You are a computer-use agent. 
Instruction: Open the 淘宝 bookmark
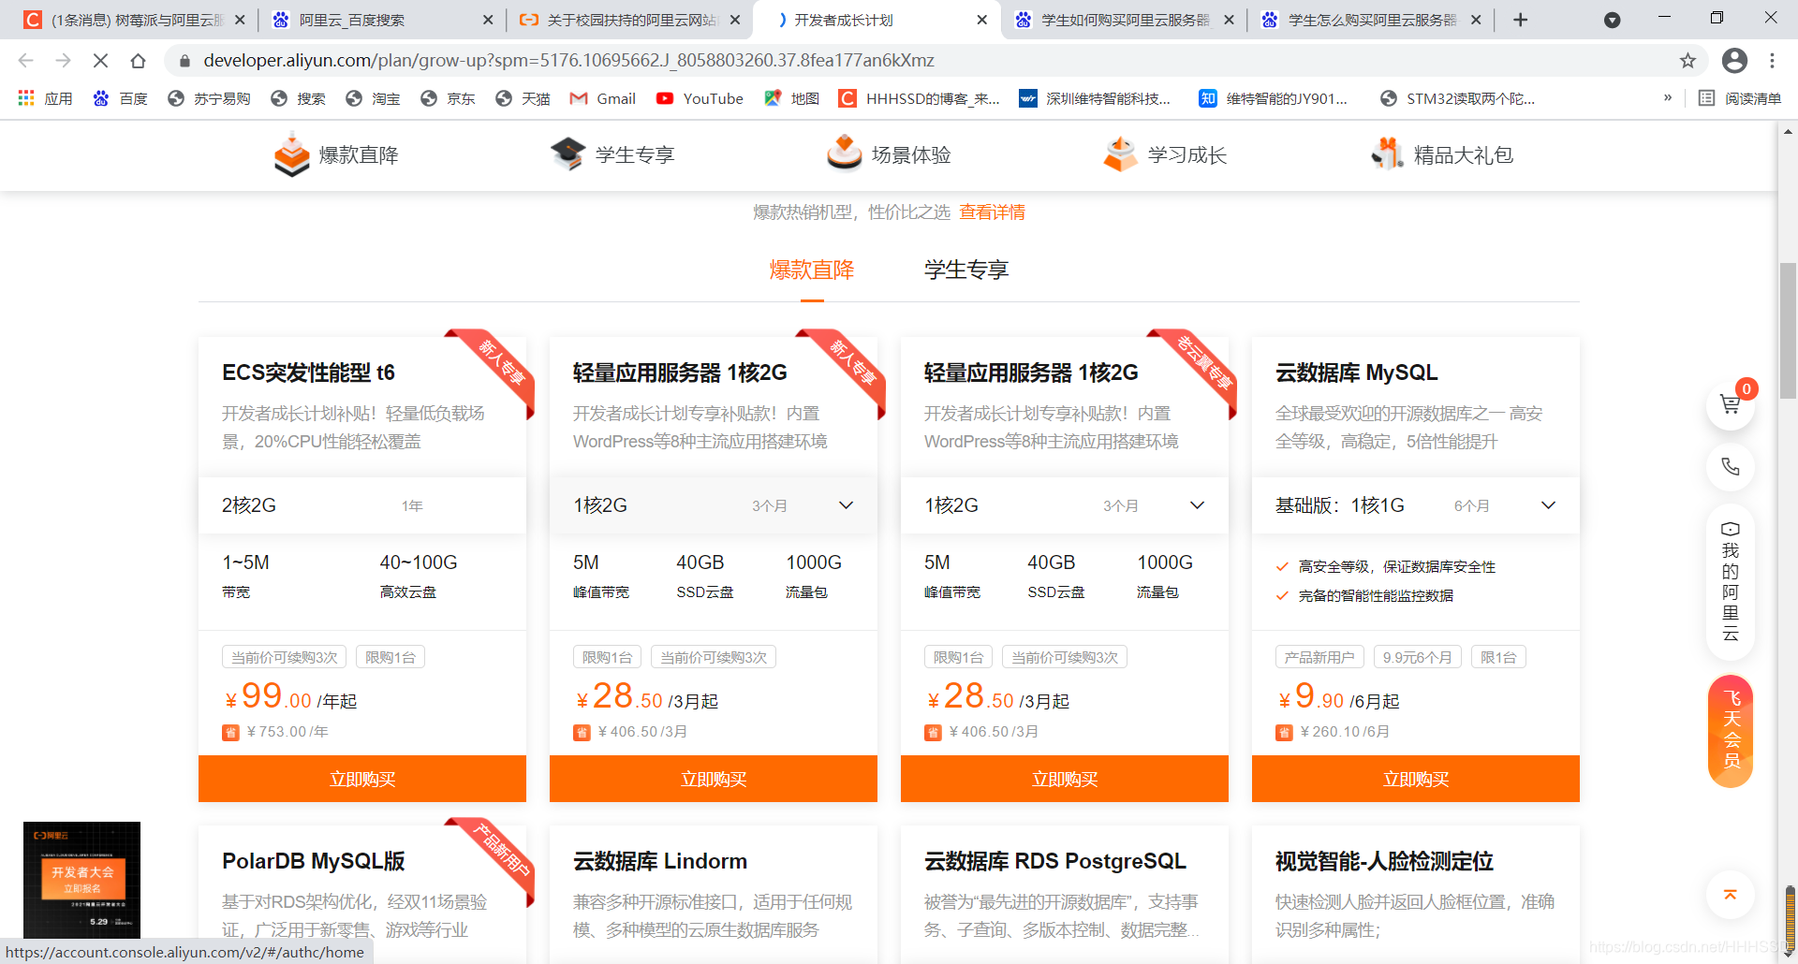pos(373,98)
